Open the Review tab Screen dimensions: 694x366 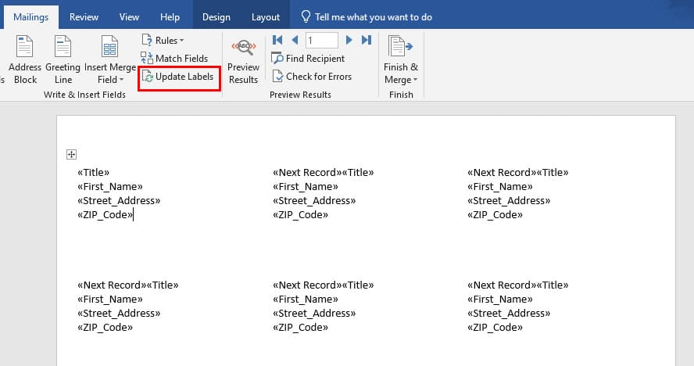click(84, 17)
